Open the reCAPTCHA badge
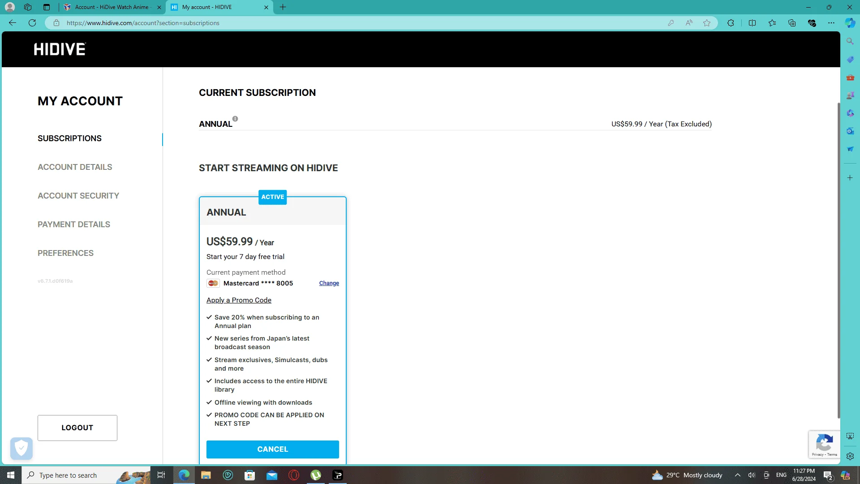 824,445
